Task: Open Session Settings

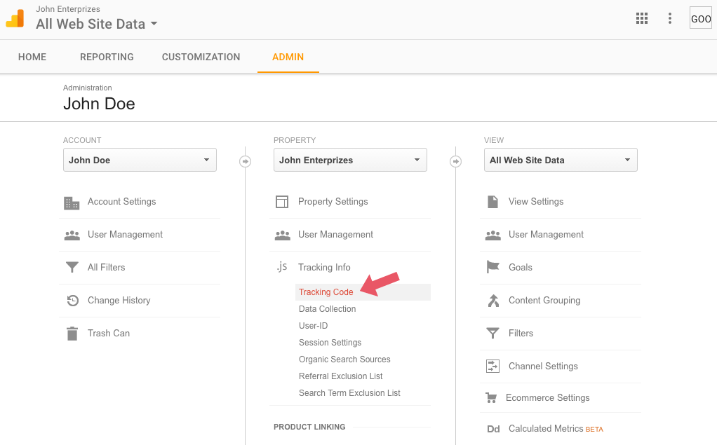Action: (x=330, y=343)
